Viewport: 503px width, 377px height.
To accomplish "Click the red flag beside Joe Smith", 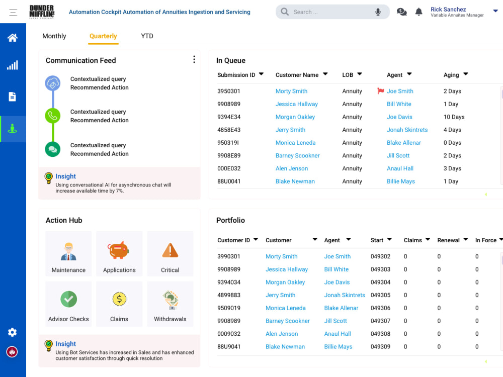I will (380, 91).
